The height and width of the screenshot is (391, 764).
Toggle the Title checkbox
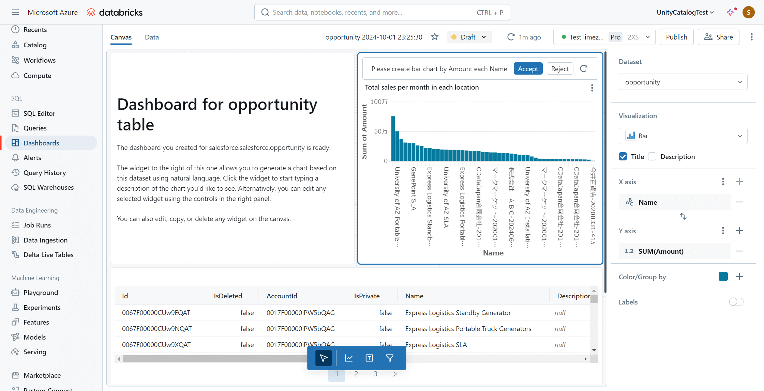pos(623,157)
